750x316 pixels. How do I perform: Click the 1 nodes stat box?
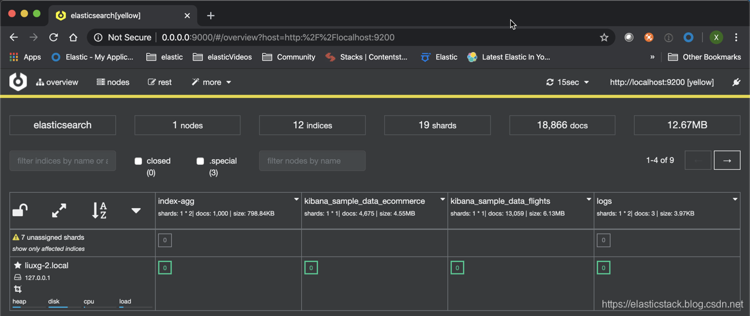(187, 125)
